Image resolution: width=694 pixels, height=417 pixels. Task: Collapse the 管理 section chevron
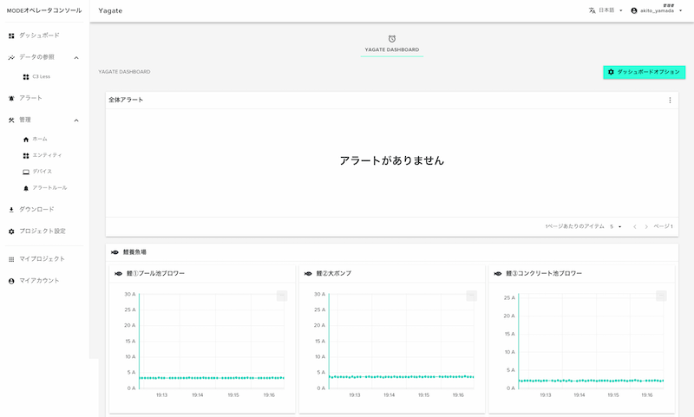tap(76, 120)
